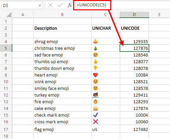Click the cell containing 129335

point(134,41)
